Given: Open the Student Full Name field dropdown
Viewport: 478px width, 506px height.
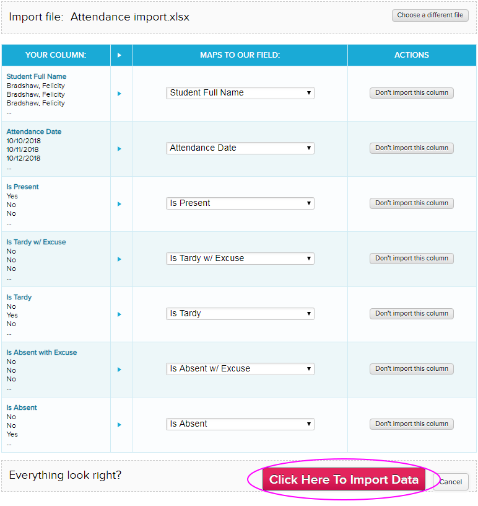Looking at the screenshot, I should (x=240, y=93).
